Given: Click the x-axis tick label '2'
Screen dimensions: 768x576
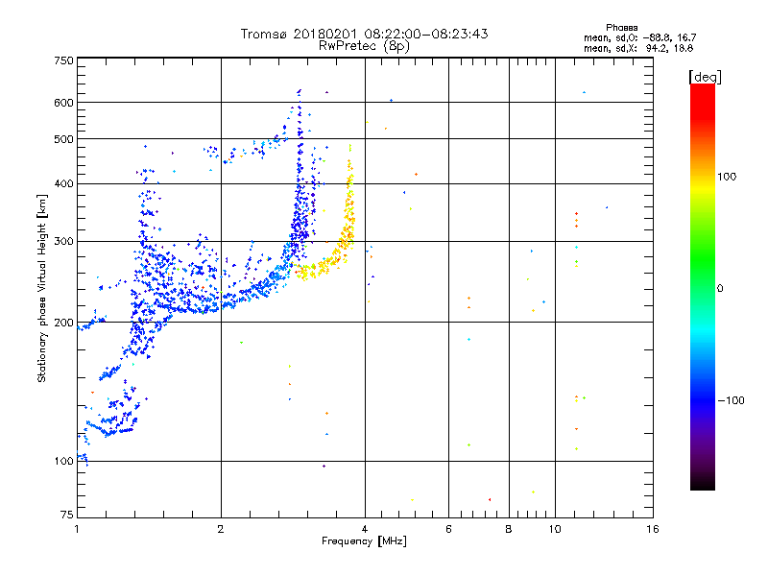Looking at the screenshot, I should (x=221, y=529).
